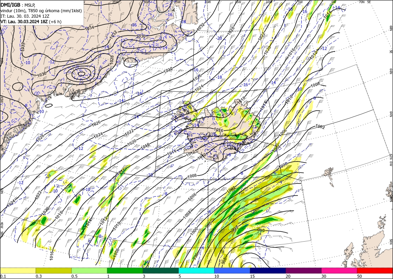Click the "990" isobar label

pos(261,230)
